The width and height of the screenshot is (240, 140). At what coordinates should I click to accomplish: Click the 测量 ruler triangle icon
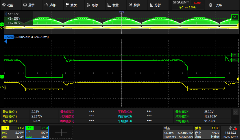coord(109,5)
